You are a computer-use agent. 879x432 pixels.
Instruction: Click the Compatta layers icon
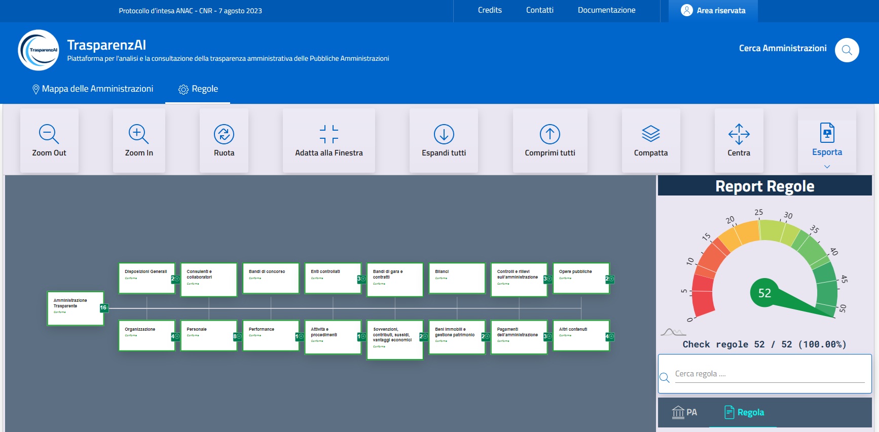point(651,134)
